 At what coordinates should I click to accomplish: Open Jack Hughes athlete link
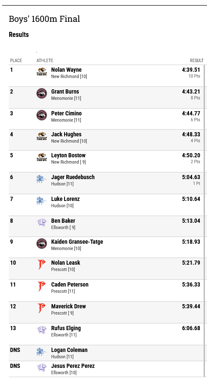click(x=66, y=134)
